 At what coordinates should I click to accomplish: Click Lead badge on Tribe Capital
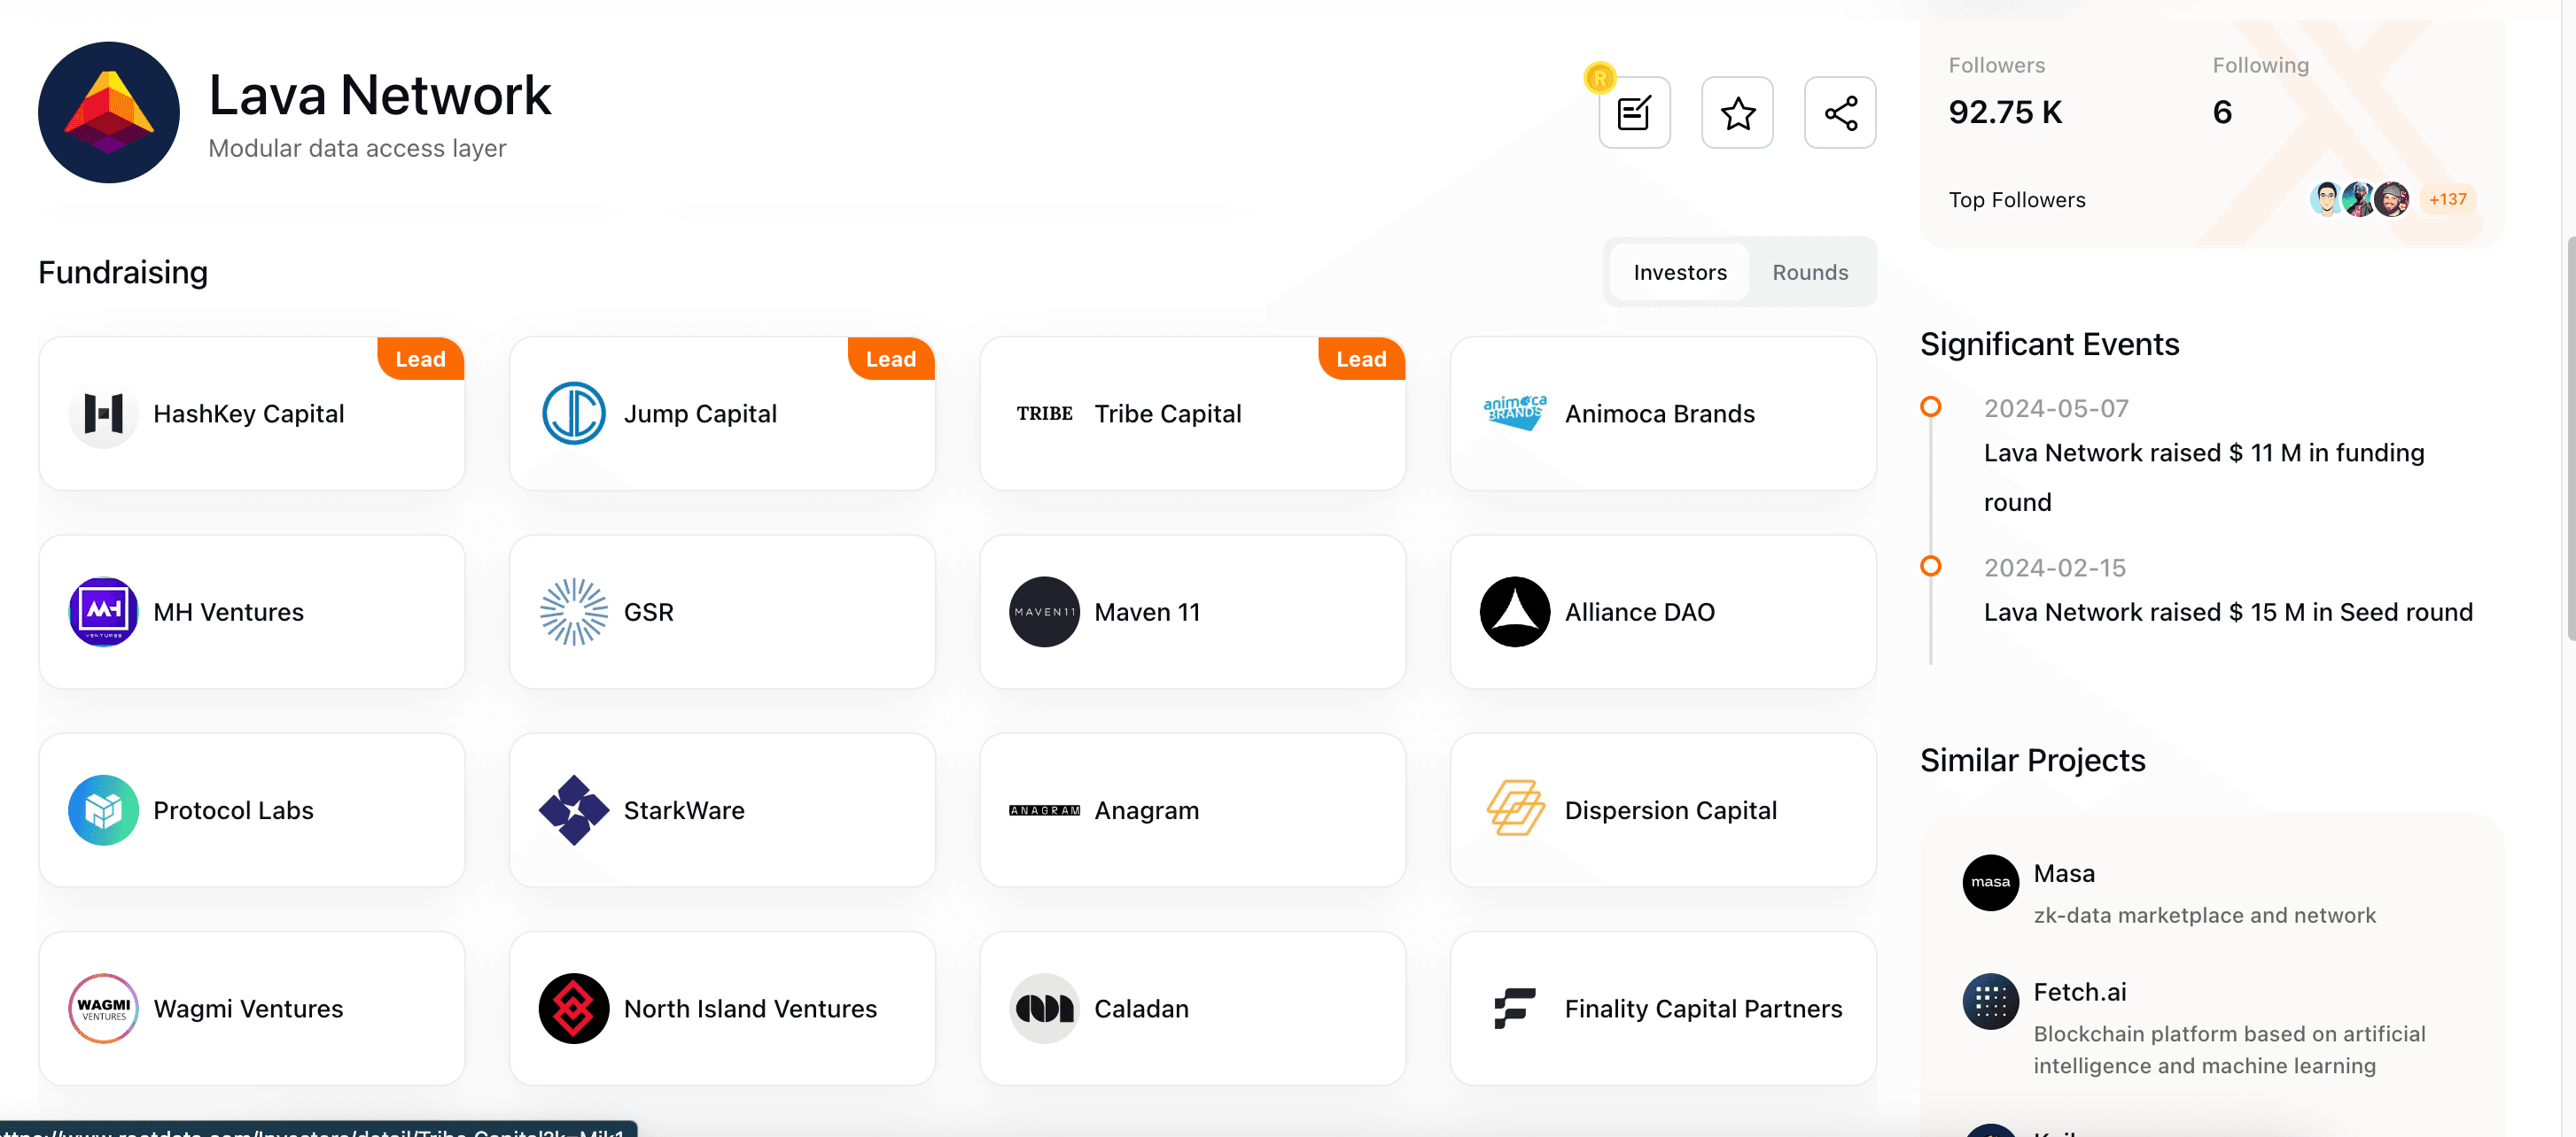[x=1362, y=359]
